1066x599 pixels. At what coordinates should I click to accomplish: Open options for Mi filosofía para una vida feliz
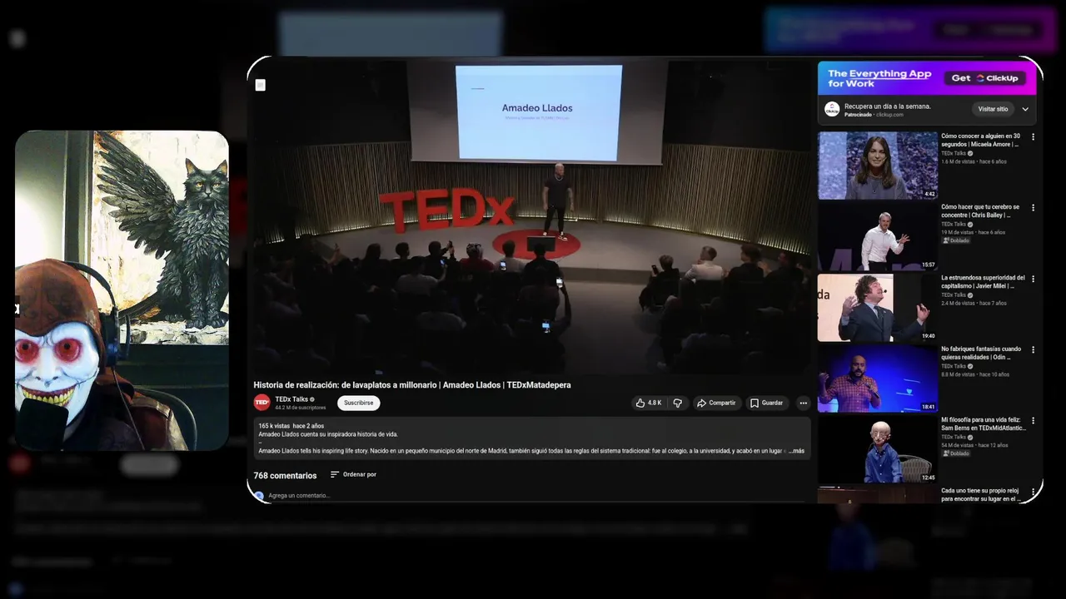pos(1034,421)
